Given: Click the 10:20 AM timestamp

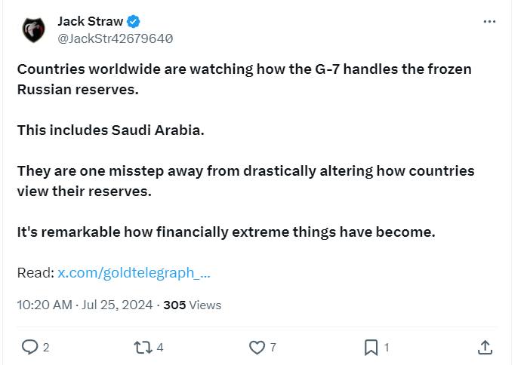Looking at the screenshot, I should coord(45,305).
